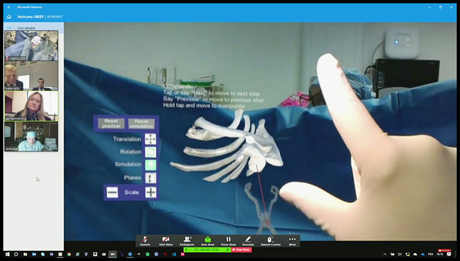Open OneDrive cloud icon in tray
The image size is (460, 261).
click(423, 255)
